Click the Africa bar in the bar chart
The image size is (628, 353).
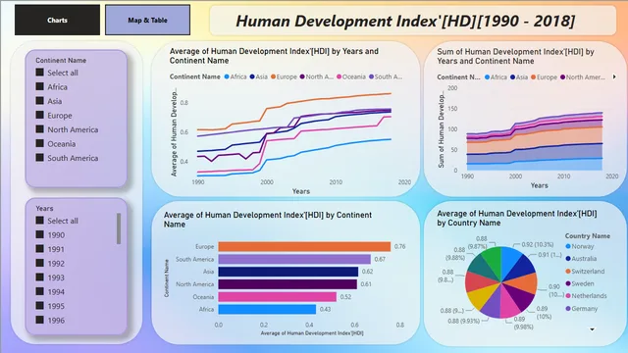267,310
